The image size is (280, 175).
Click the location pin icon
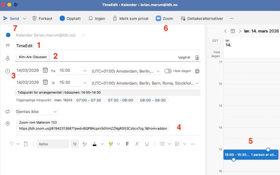[x=8, y=124]
